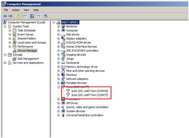Collapse the System Tools node
The image size is (189, 138).
tap(5, 26)
